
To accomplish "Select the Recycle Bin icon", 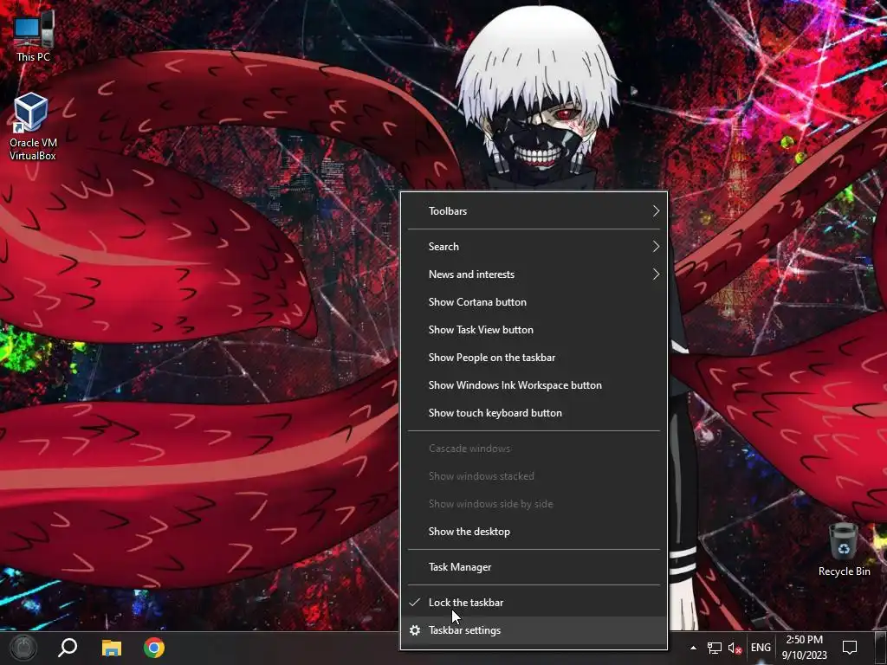I will pos(844,550).
